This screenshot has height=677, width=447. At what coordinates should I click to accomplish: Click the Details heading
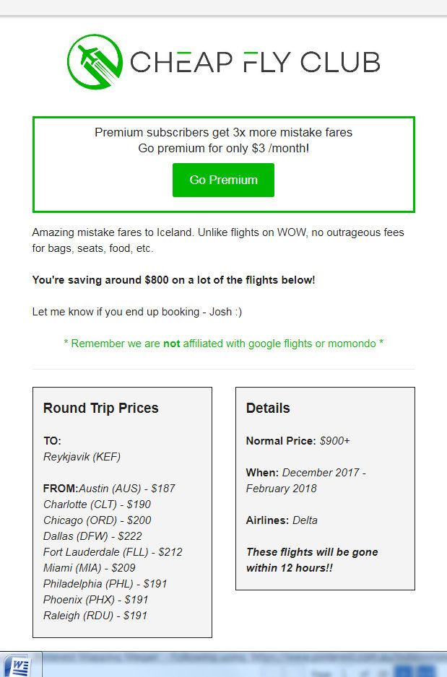pyautogui.click(x=268, y=408)
